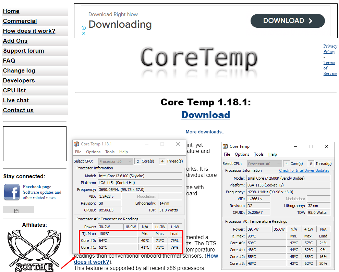
Task: Check for Intel Driver Updates
Action: [304, 170]
